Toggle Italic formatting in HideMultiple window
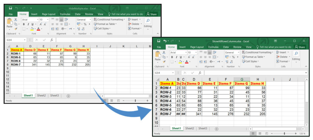The height and width of the screenshot is (140, 313). 28,24
